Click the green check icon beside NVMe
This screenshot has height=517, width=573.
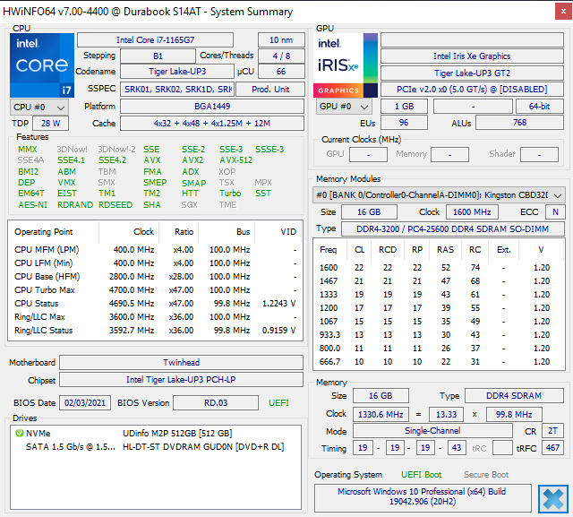coord(19,433)
